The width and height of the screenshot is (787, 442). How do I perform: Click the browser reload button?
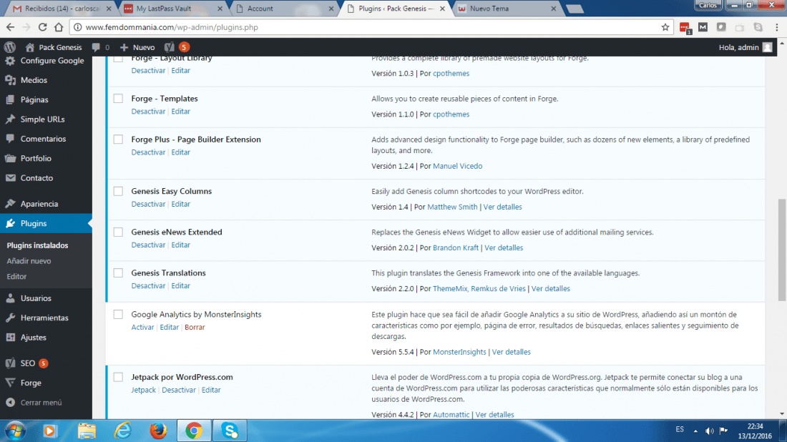pyautogui.click(x=43, y=27)
